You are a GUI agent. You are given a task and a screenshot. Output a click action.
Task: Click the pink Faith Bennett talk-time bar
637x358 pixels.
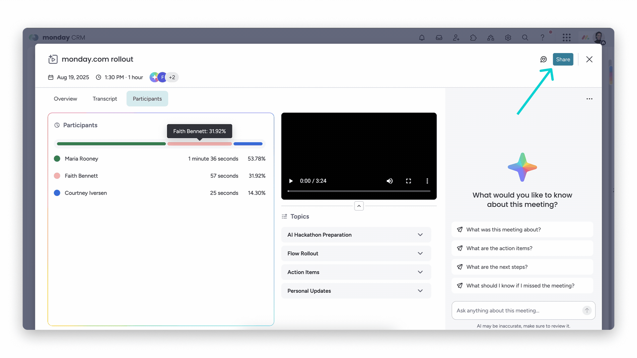click(x=199, y=144)
